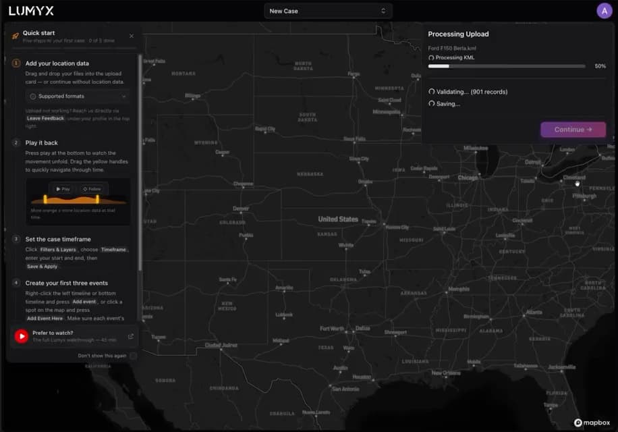Play the Prefer to watch walkthrough video
The height and width of the screenshot is (432, 618).
(22, 336)
